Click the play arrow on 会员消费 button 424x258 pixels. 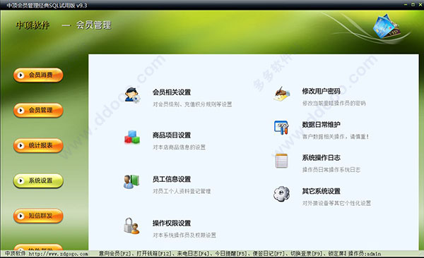click(x=20, y=75)
